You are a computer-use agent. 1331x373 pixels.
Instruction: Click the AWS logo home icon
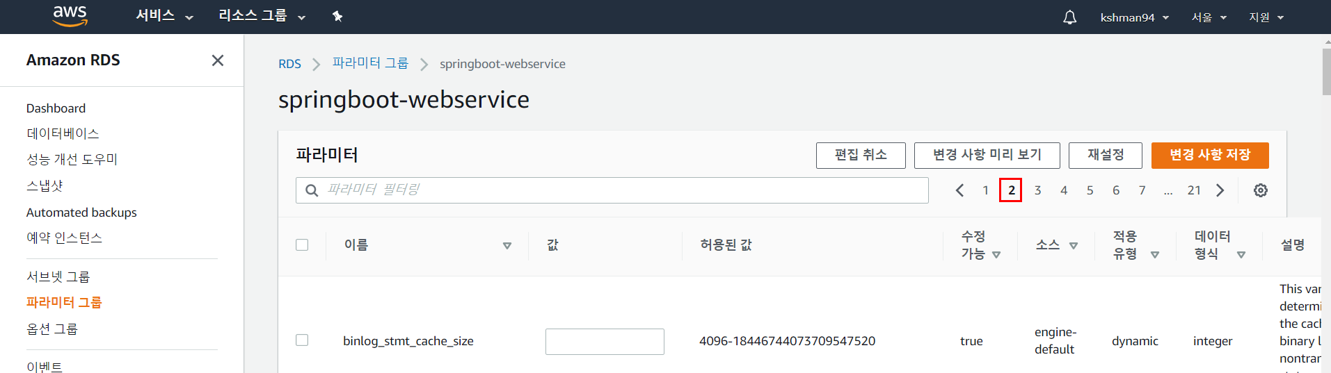70,16
